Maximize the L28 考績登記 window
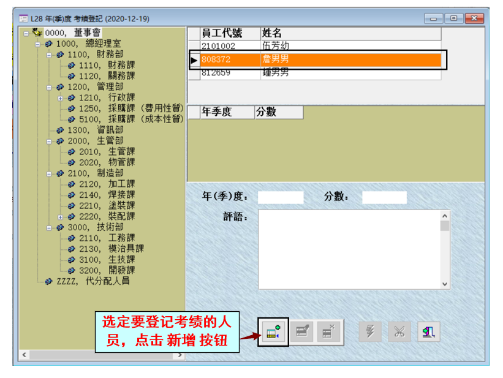Image resolution: width=503 pixels, height=378 pixels. coord(453,18)
